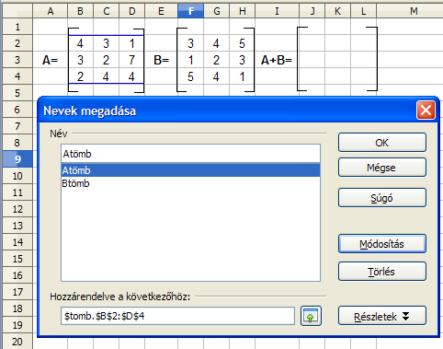Select column G header
Image resolution: width=443 pixels, height=349 pixels.
point(216,11)
